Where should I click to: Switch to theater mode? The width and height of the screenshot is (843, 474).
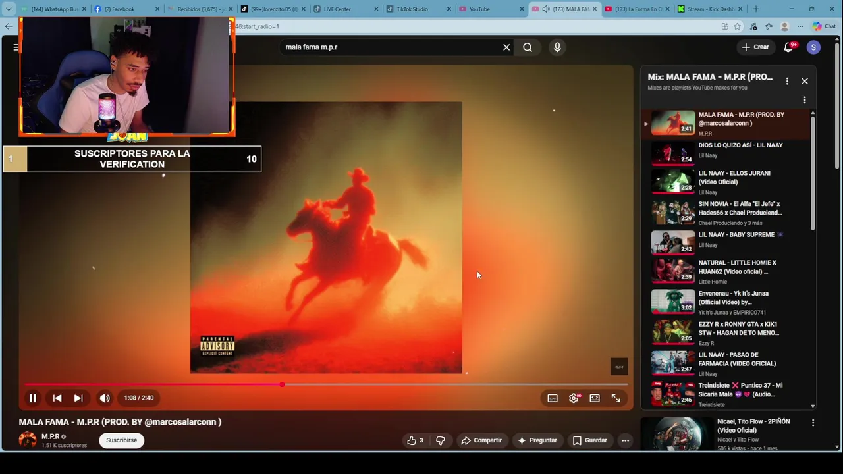(595, 398)
